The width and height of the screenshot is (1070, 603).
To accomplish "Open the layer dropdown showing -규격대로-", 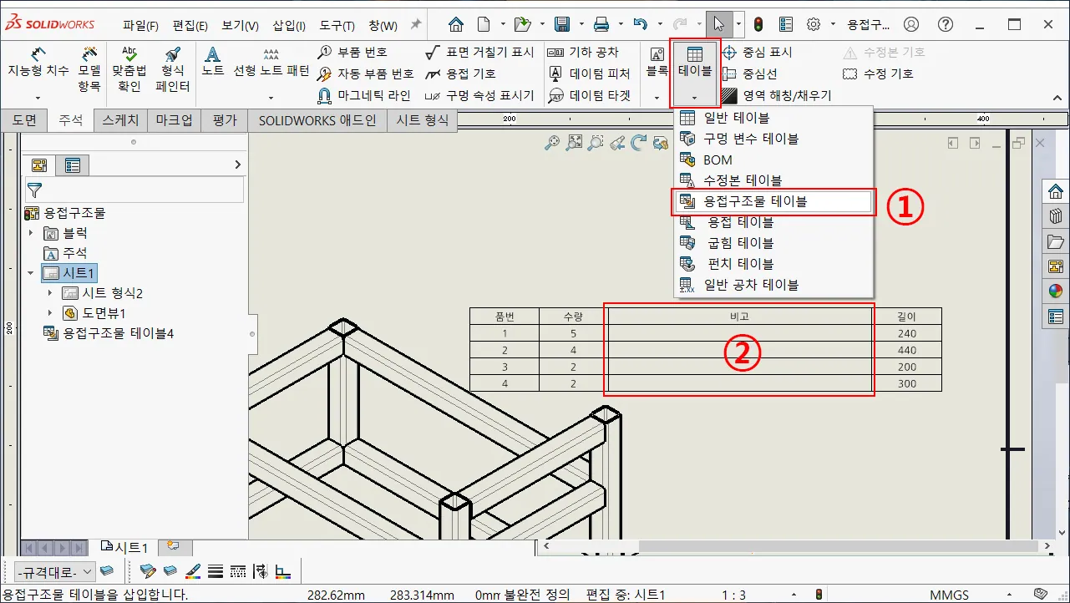I will click(x=54, y=572).
